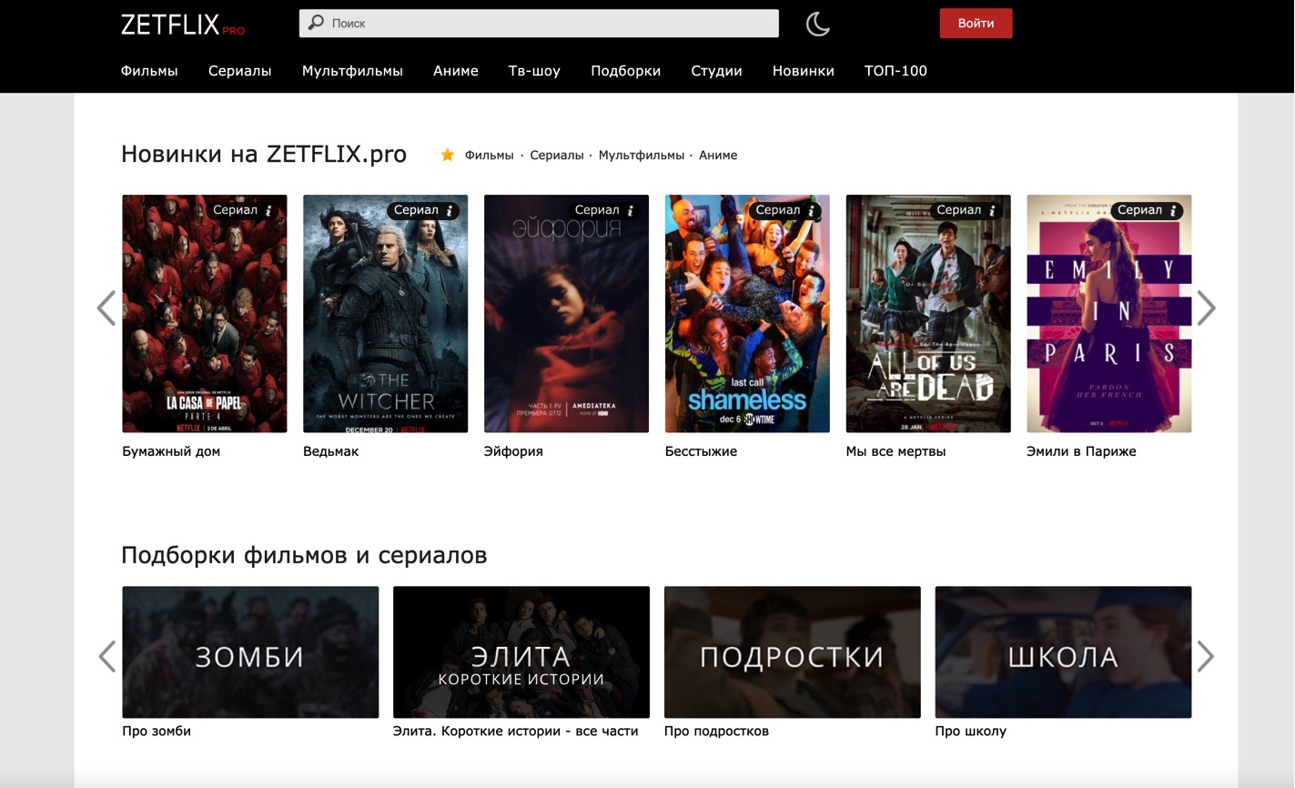Screen dimensions: 1295x788
Task: Click the Про зомби caption
Action: tap(157, 732)
